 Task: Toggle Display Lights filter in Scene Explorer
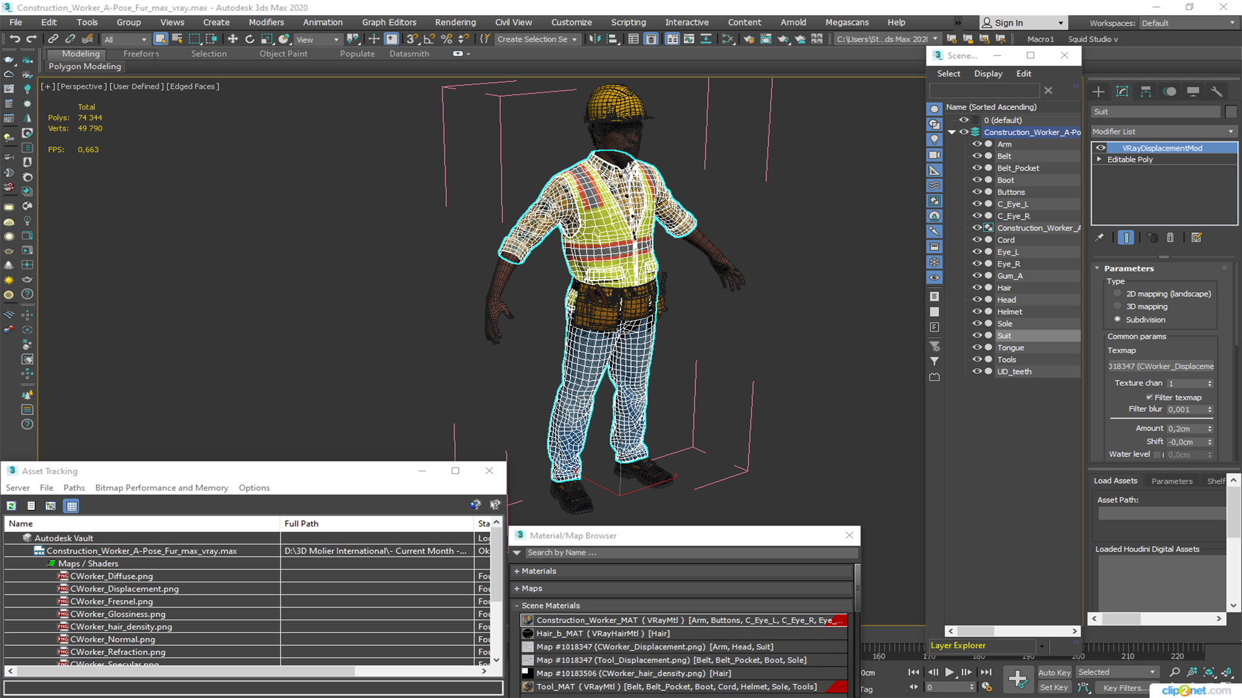[934, 140]
